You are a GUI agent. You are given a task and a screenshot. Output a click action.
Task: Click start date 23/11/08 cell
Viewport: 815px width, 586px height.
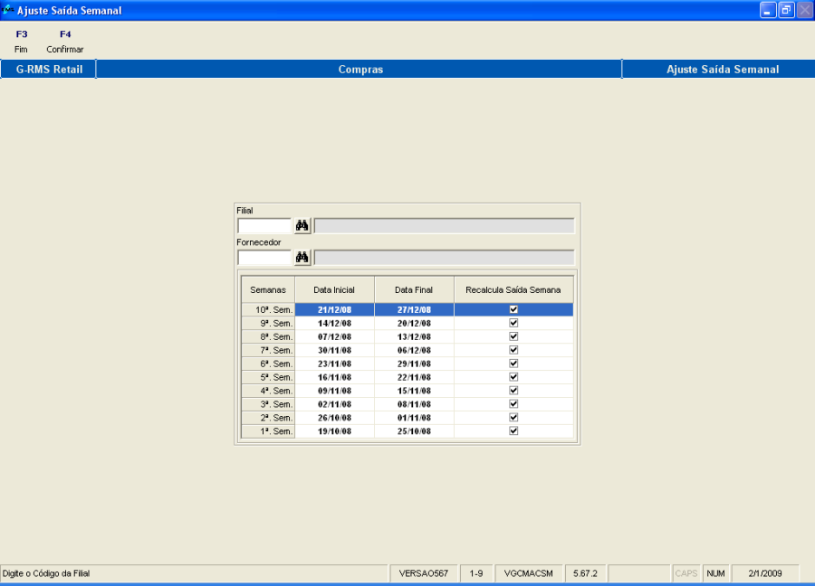[335, 364]
